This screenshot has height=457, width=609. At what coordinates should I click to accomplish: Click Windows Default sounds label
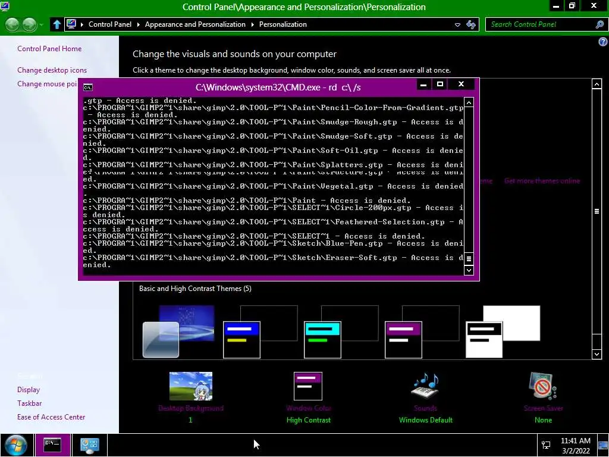[426, 420]
